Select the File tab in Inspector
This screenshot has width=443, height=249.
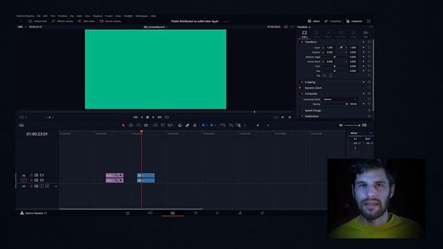(x=365, y=34)
